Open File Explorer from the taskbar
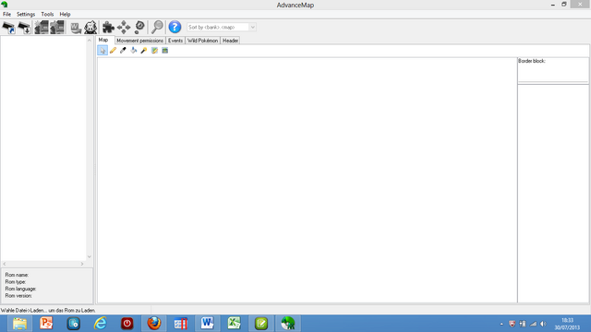This screenshot has width=591, height=332. pyautogui.click(x=19, y=324)
